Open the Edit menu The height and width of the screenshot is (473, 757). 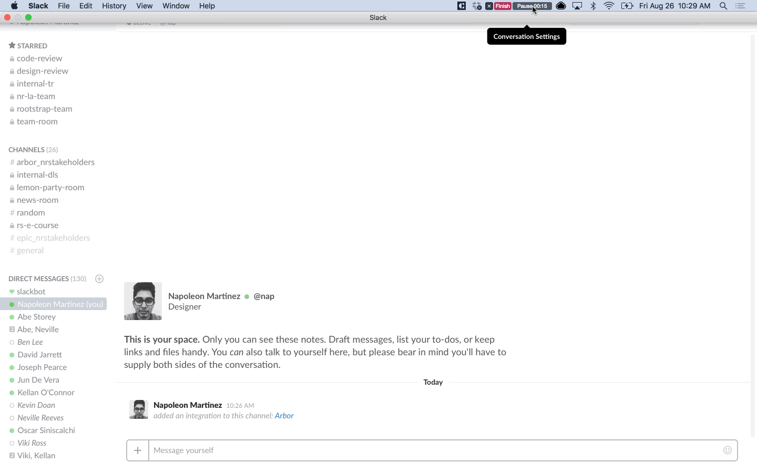[x=86, y=6]
